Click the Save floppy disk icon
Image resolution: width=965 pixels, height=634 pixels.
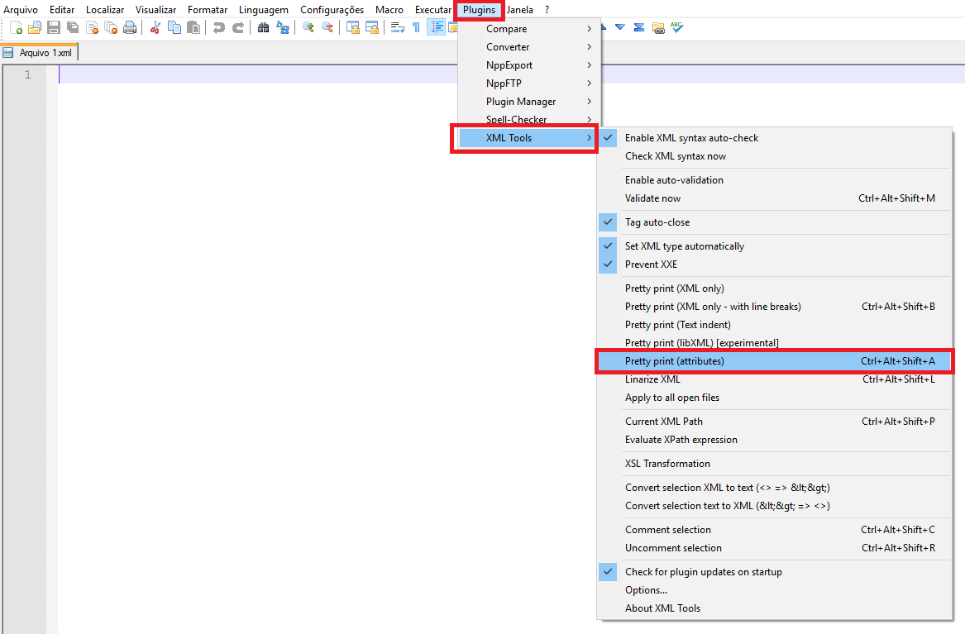point(54,27)
